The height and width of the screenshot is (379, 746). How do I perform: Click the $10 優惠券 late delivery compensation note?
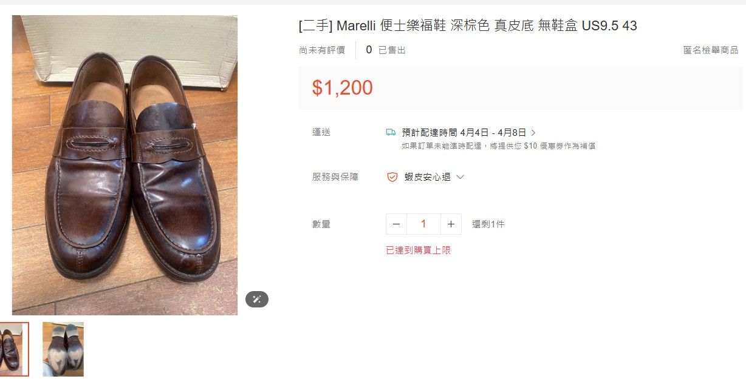498,146
